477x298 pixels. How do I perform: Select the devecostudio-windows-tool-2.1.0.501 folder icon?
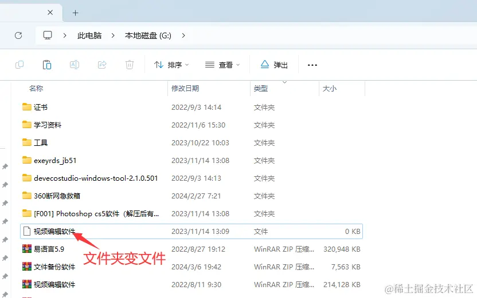click(27, 178)
